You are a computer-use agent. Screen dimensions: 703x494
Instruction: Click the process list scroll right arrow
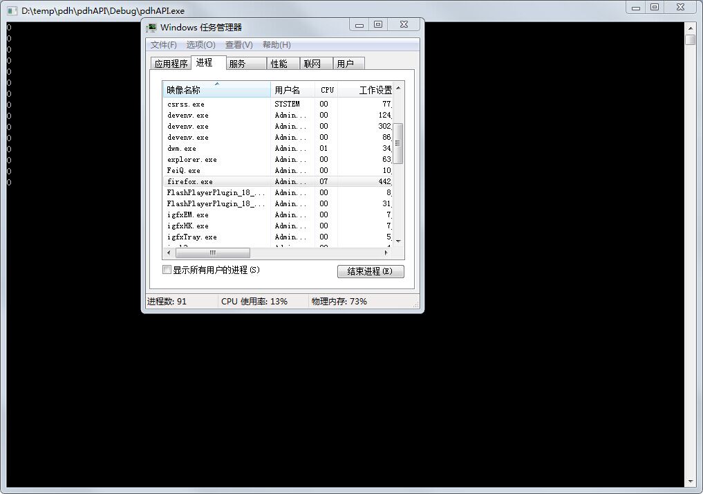coord(386,253)
